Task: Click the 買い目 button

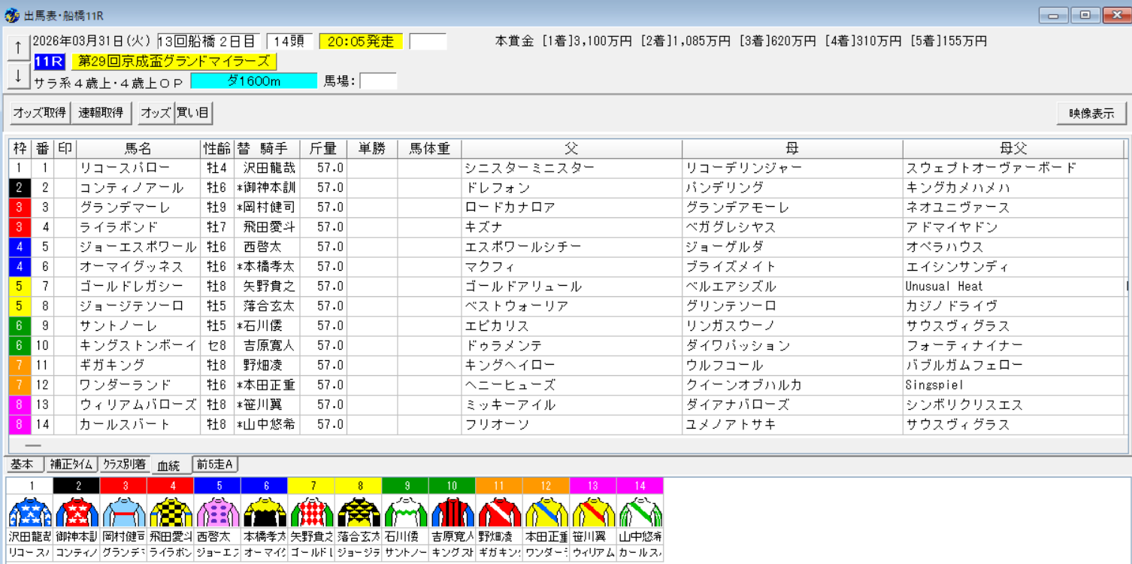Action: (195, 113)
